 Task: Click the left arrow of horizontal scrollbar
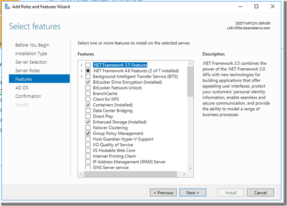point(81,174)
